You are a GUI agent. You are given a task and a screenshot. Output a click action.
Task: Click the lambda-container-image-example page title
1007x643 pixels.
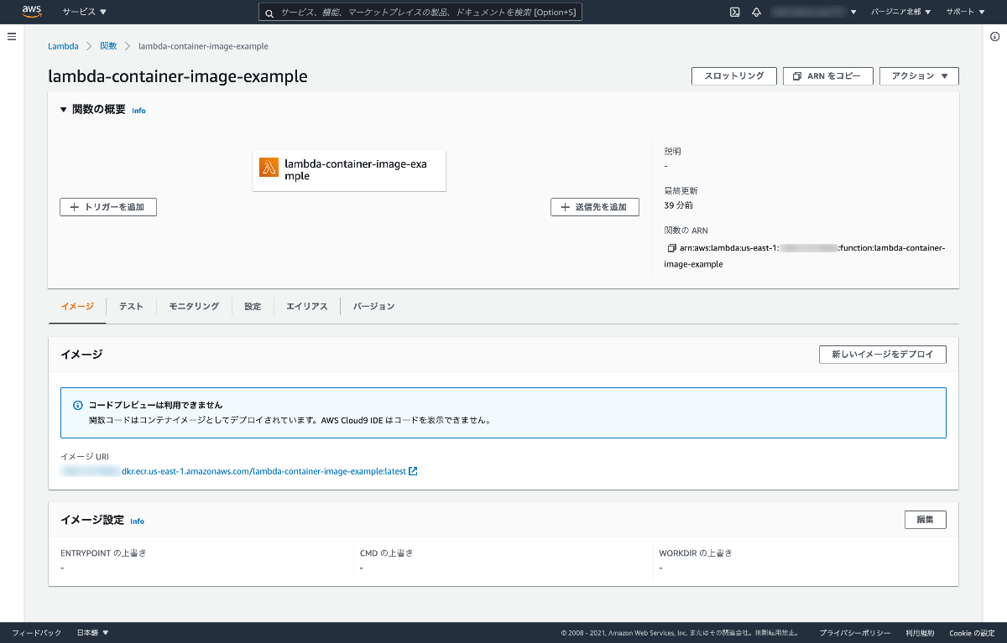click(178, 76)
